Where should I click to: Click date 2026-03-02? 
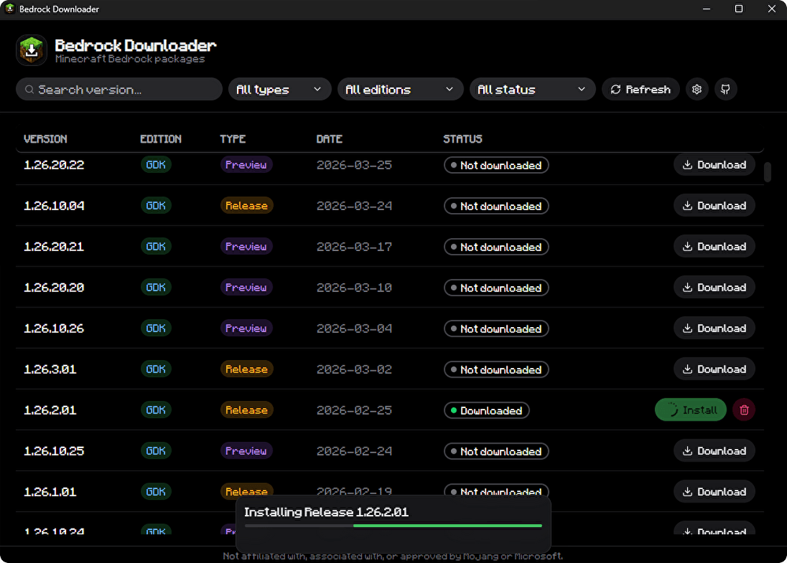pyautogui.click(x=354, y=369)
